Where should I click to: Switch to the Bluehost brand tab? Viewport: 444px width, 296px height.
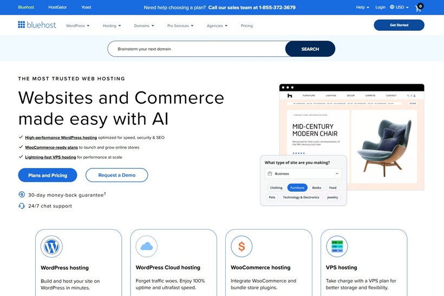pyautogui.click(x=26, y=8)
